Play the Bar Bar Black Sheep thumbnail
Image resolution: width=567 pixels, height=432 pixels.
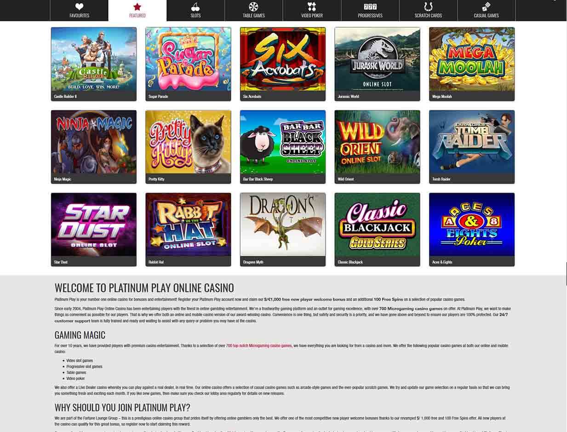coord(283,142)
